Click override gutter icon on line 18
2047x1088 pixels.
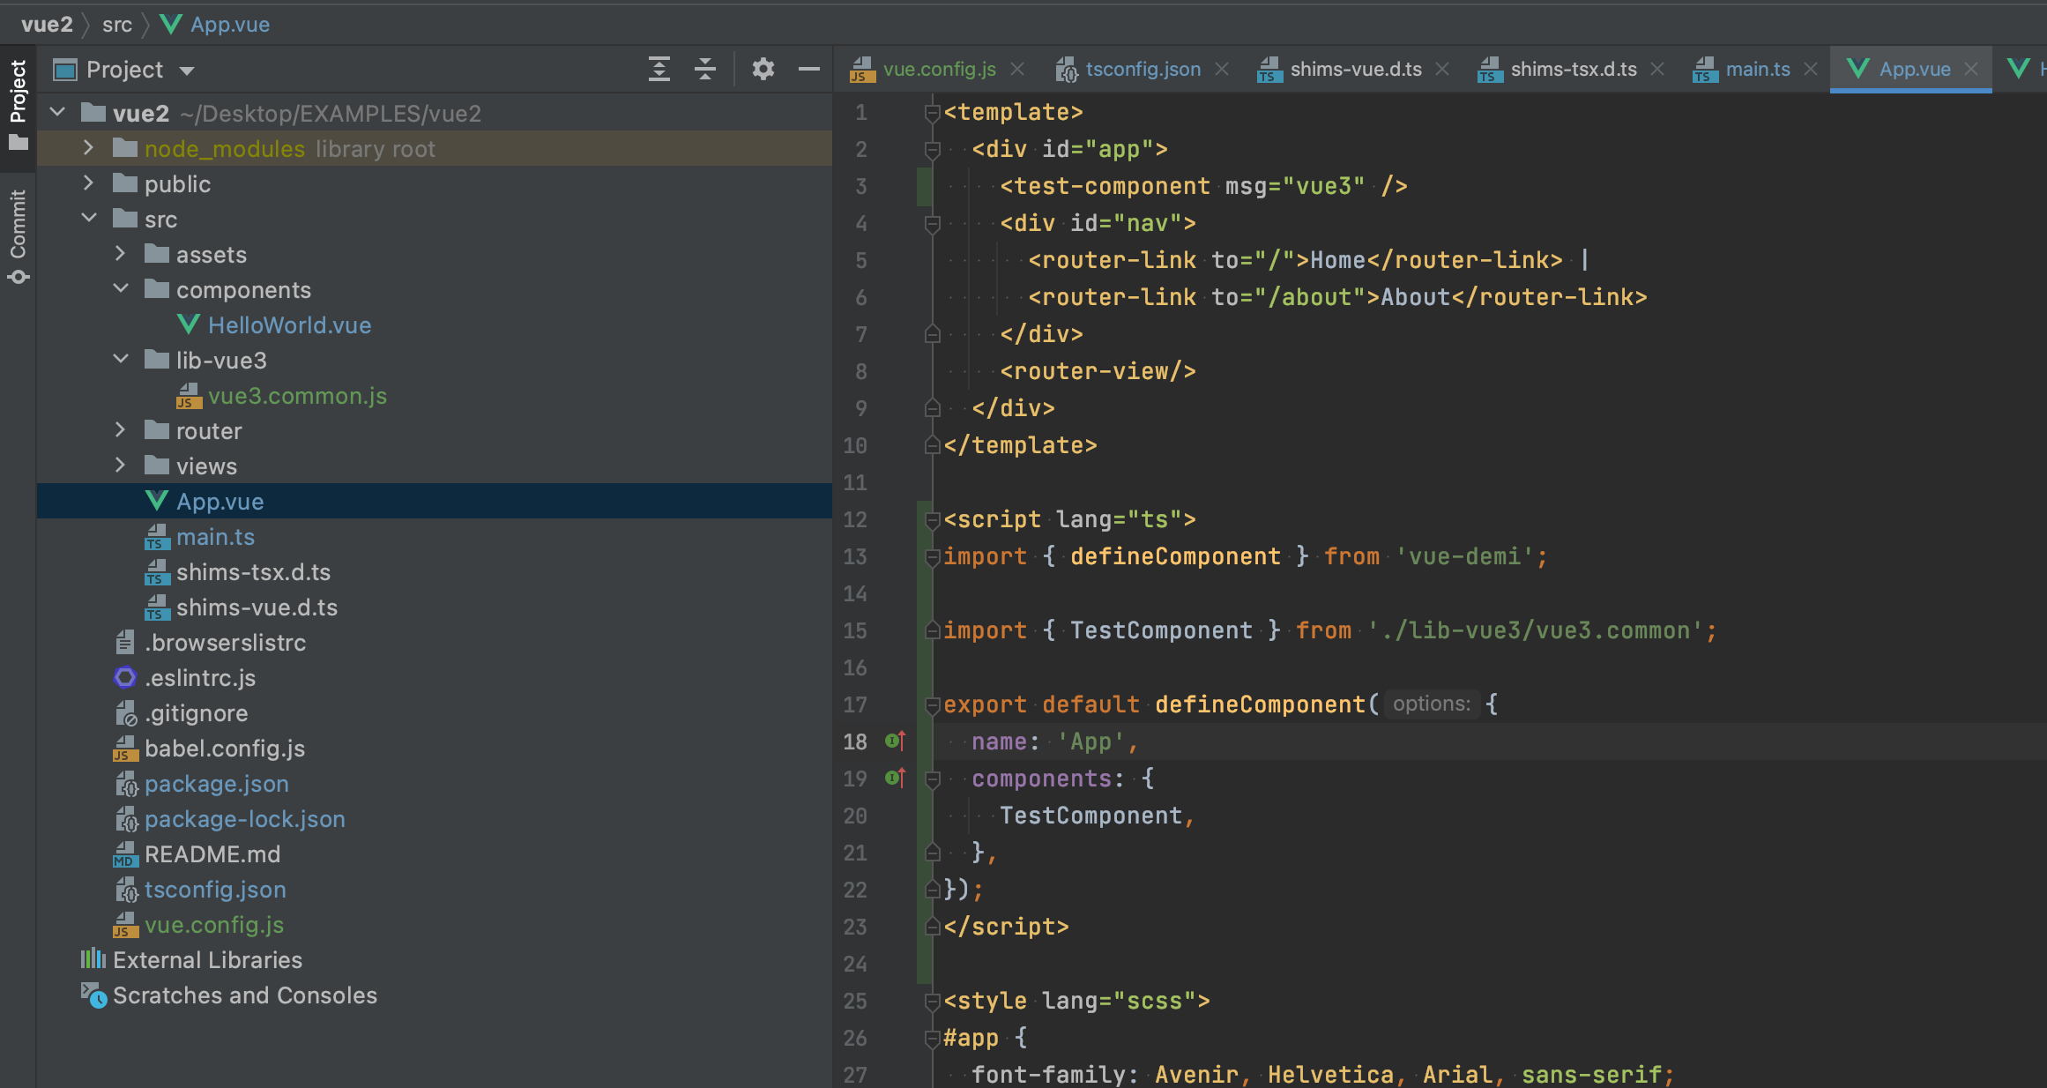click(895, 741)
